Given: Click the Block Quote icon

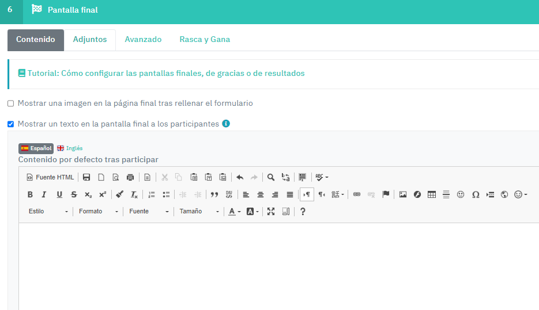Looking at the screenshot, I should click(214, 194).
